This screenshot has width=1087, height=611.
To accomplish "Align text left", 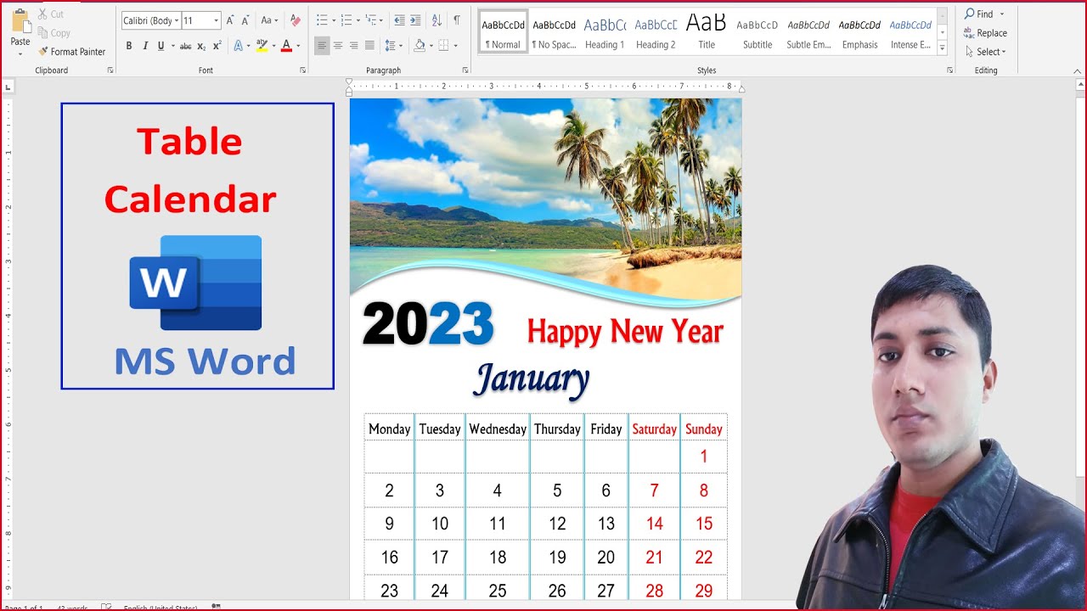I will tap(322, 46).
